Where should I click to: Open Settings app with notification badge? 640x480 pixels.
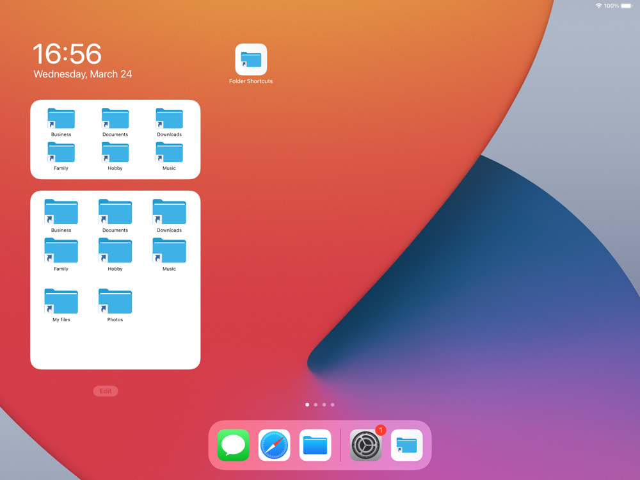365,445
